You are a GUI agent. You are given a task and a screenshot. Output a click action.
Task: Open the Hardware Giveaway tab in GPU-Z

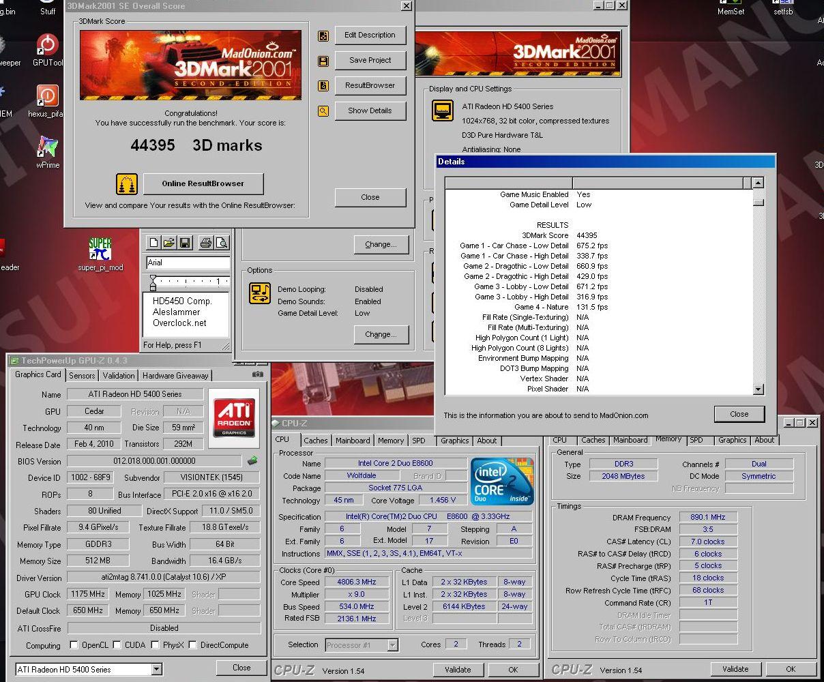[x=175, y=376]
